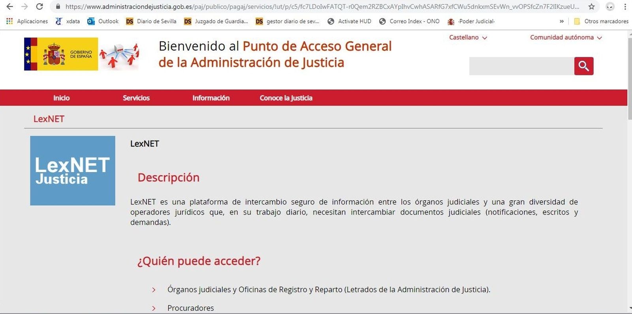Go back with the browser back arrow
632x314 pixels.
9,6
